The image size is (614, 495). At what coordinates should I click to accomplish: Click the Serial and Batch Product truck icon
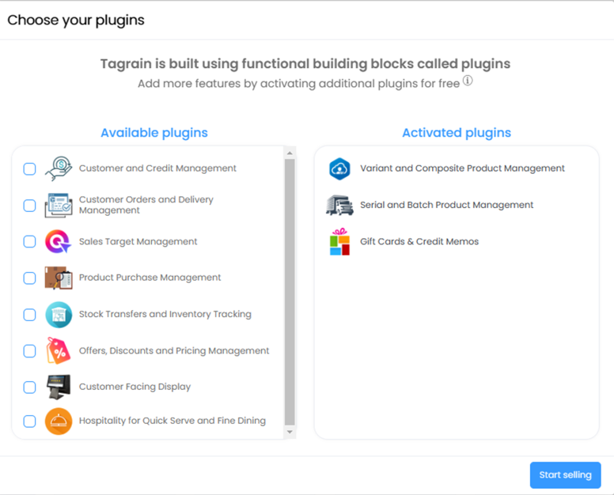click(339, 206)
